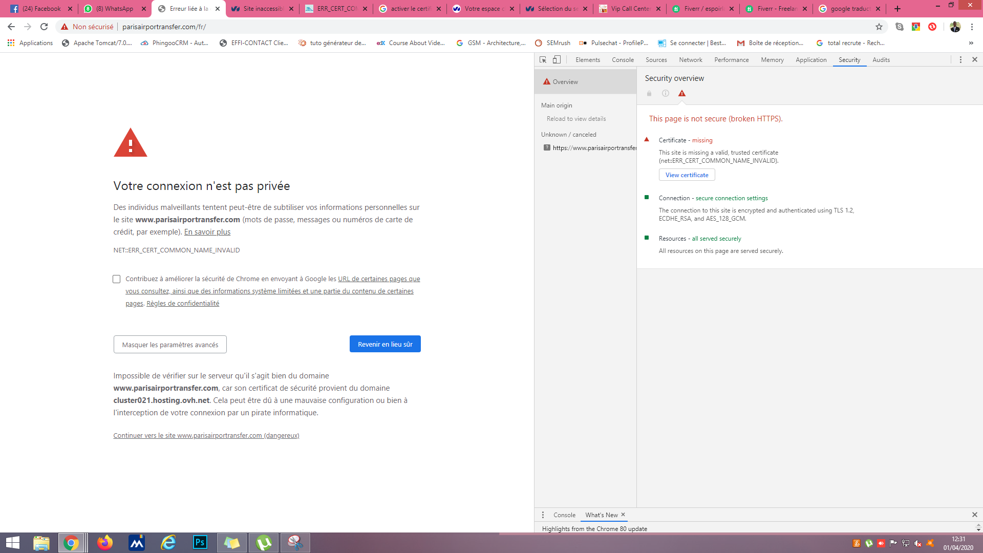This screenshot has width=983, height=553.
Task: Toggle the device toolbar icon
Action: (x=557, y=60)
